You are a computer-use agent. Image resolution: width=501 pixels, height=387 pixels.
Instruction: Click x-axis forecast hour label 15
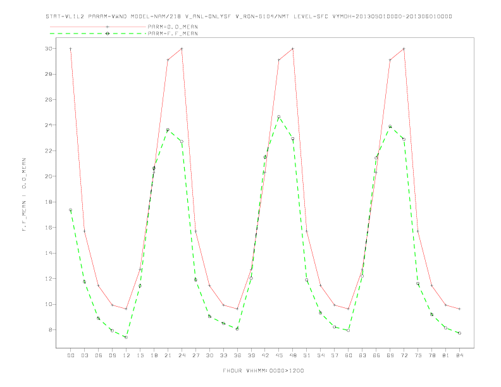click(x=140, y=355)
